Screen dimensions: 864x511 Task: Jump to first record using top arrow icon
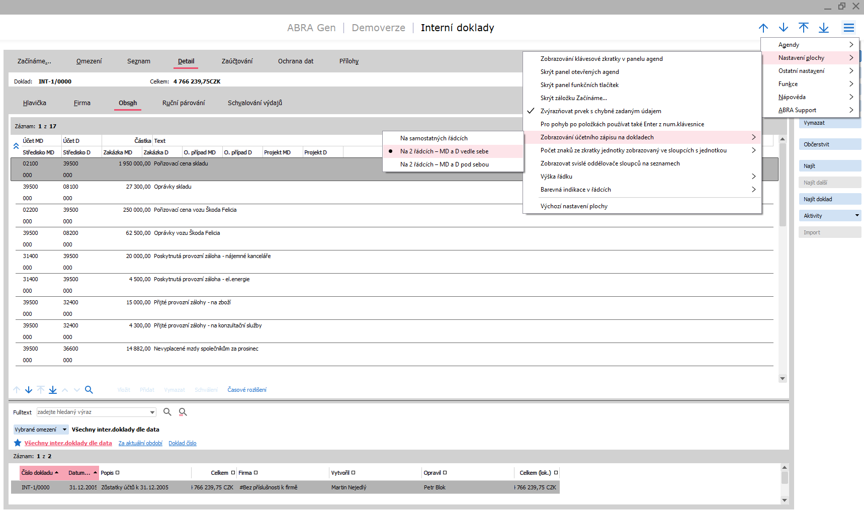coord(803,28)
